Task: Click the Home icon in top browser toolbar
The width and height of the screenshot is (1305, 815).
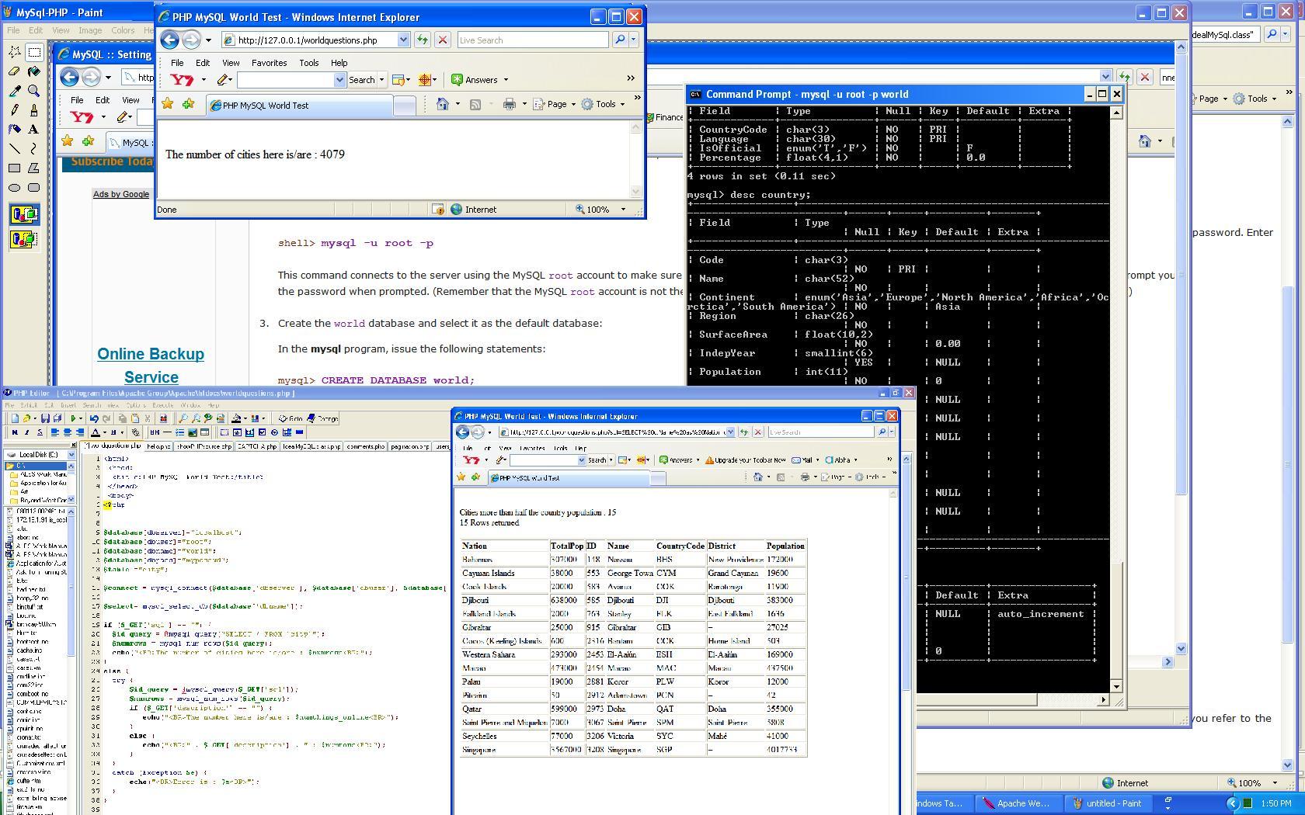Action: 442,104
